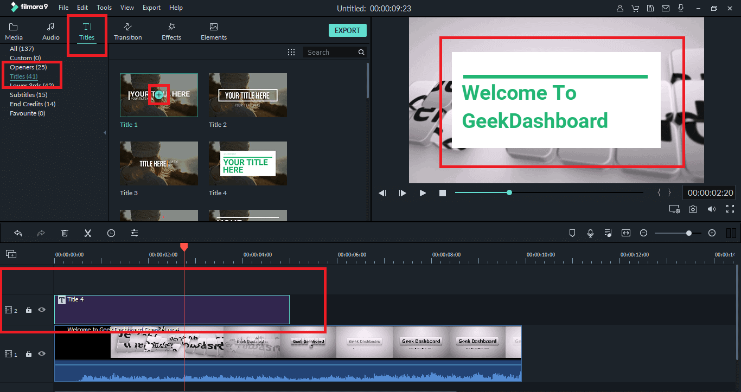Screen dimensions: 741x392
Task: Toggle visibility of track 2 with the eye icon
Action: 42,310
